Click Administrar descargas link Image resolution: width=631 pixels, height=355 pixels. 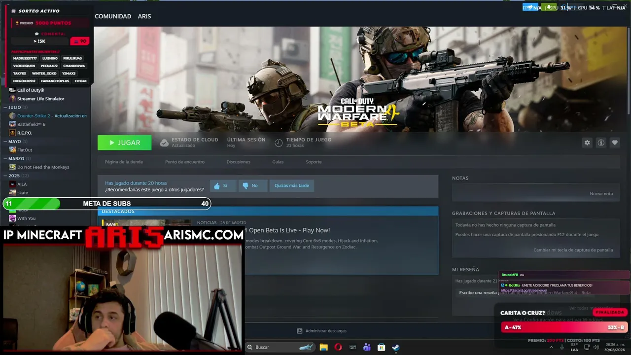pos(326,331)
